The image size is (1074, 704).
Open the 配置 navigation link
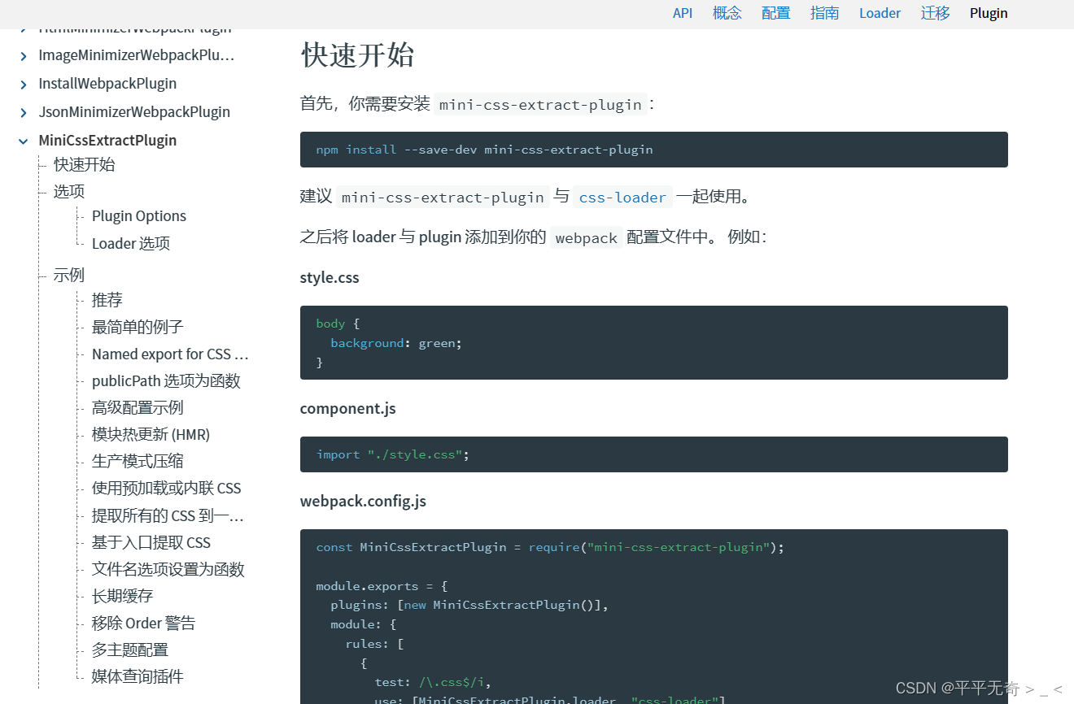point(775,13)
